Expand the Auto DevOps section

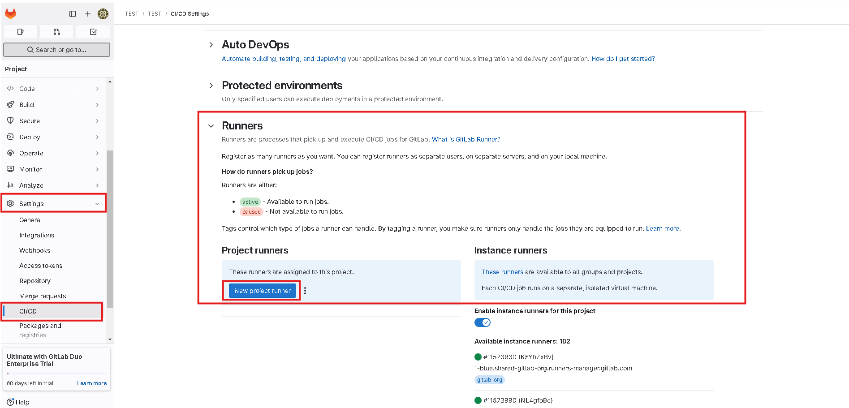[211, 45]
